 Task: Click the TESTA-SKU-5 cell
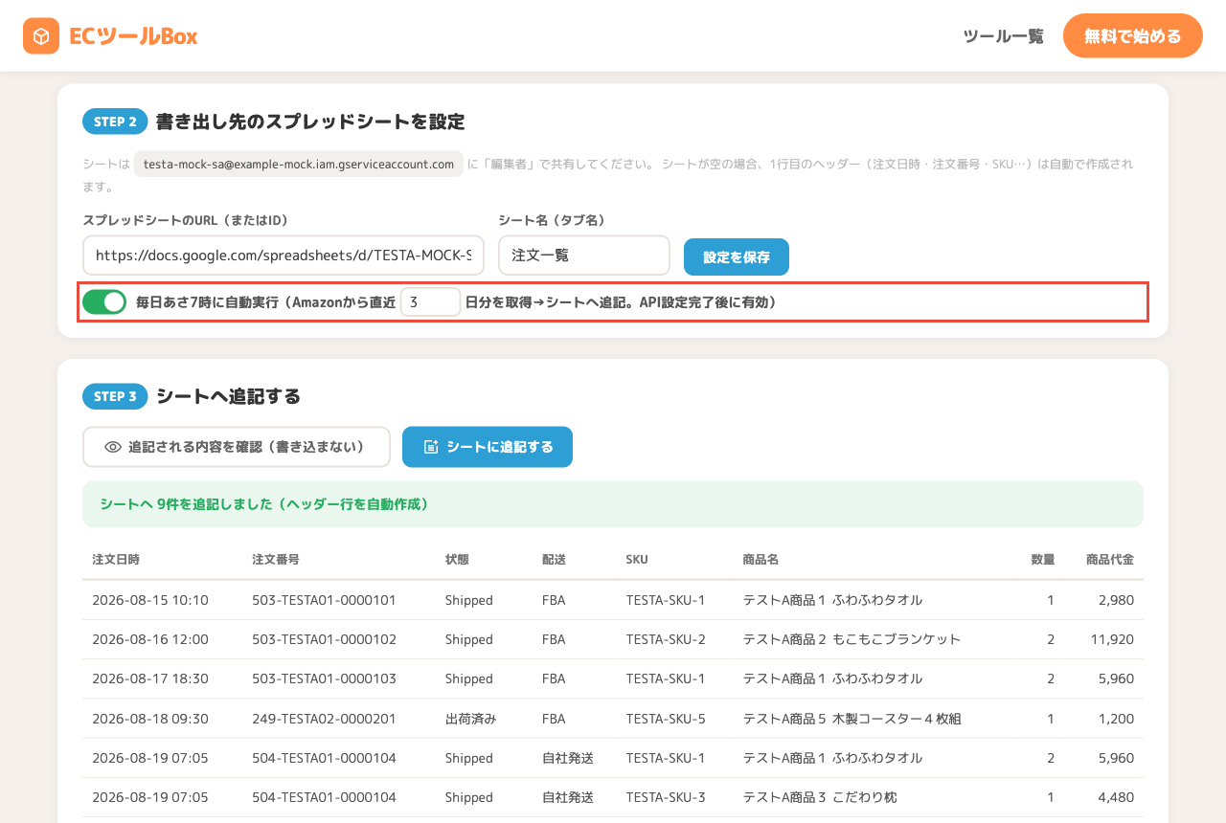[x=666, y=719]
